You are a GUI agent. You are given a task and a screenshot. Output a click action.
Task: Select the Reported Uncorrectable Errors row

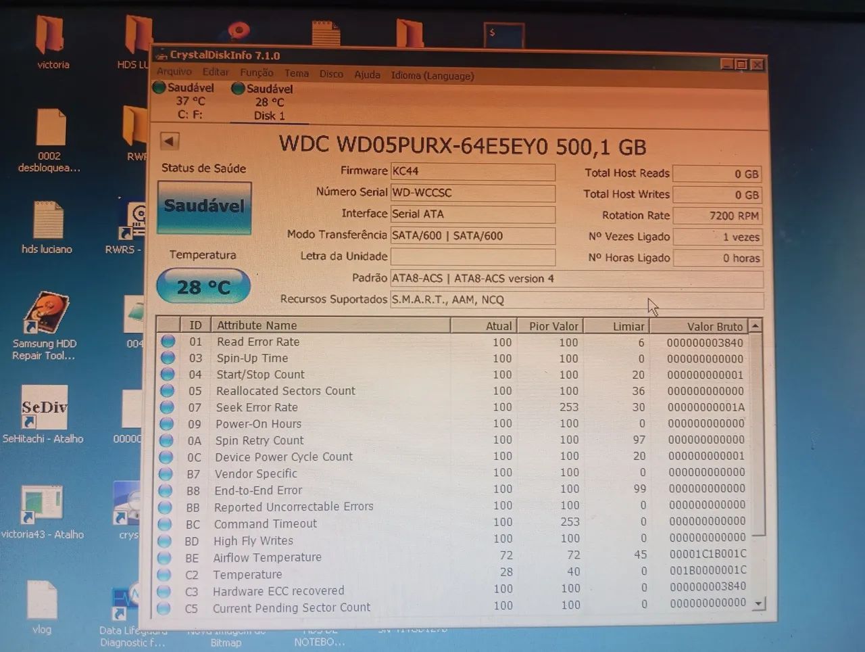[453, 507]
